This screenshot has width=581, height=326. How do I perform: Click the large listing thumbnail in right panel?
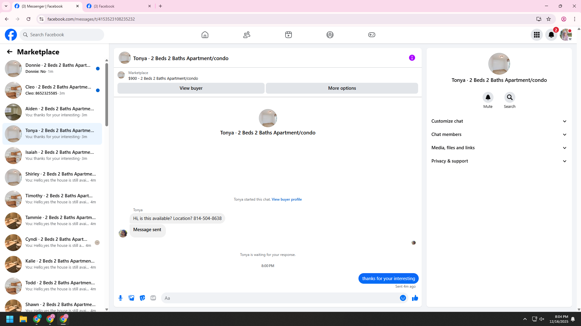click(x=499, y=64)
